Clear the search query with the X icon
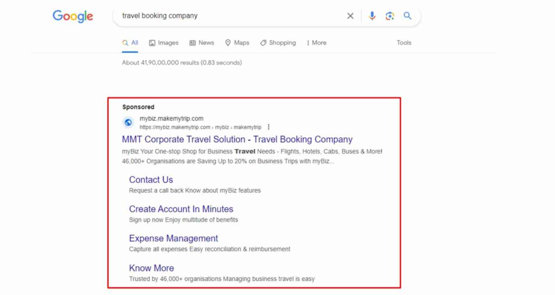 (350, 16)
